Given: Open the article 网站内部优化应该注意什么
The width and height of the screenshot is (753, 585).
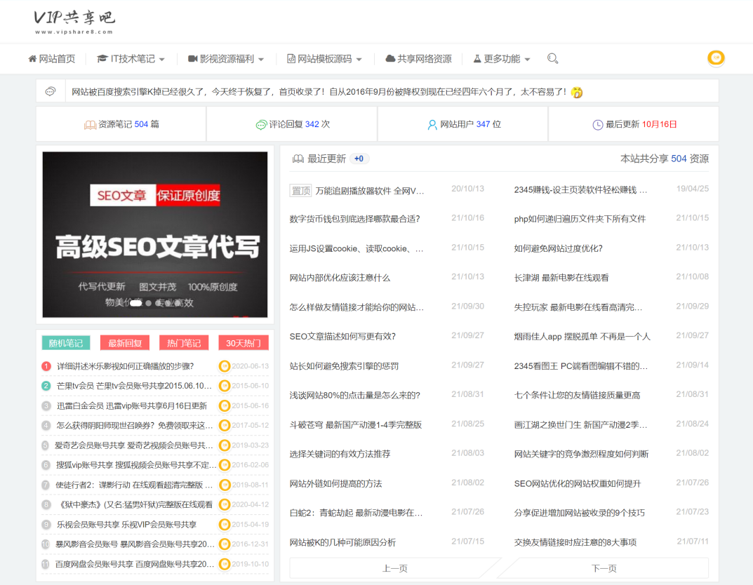Looking at the screenshot, I should pyautogui.click(x=340, y=278).
